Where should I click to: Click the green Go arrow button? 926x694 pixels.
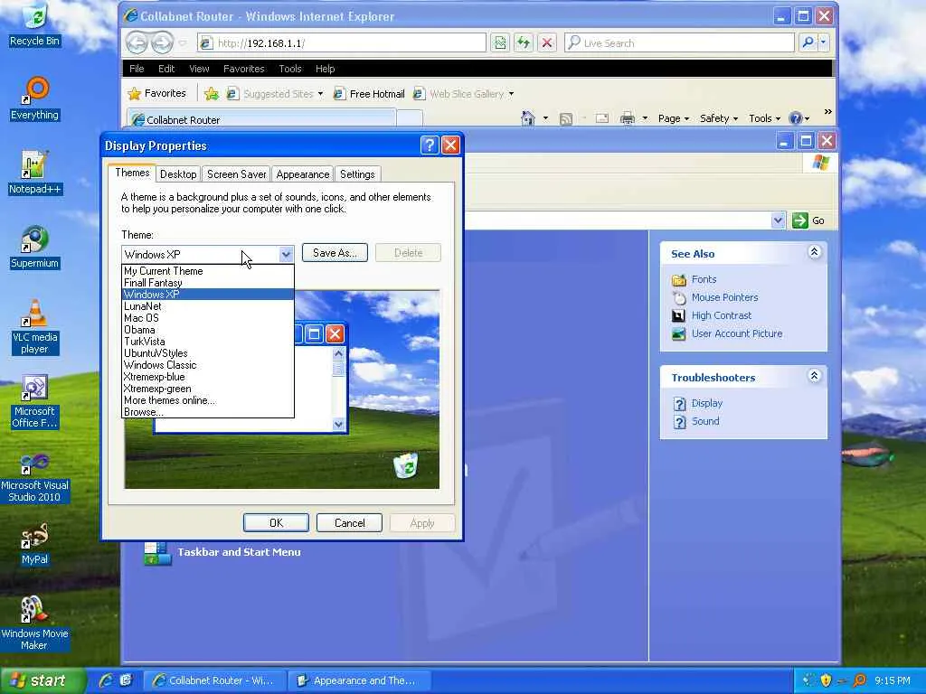799,220
